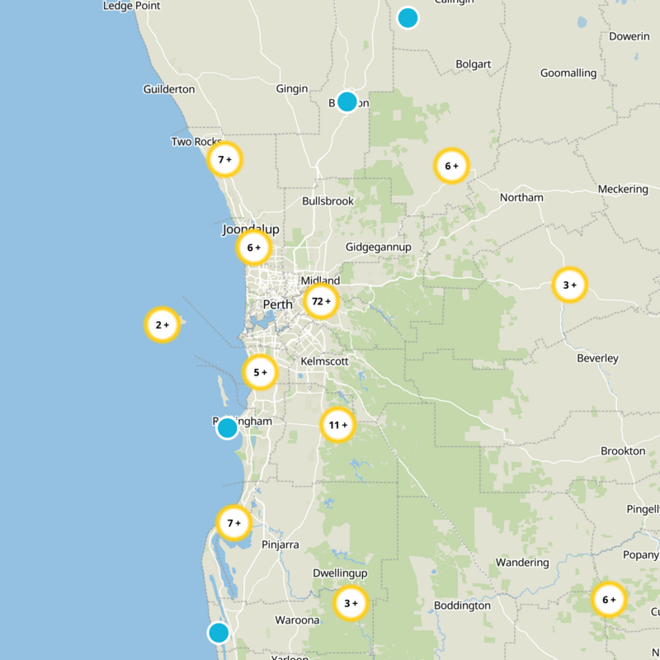Click the blue location marker at Bindoon
Screen dimensions: 660x660
click(x=347, y=101)
